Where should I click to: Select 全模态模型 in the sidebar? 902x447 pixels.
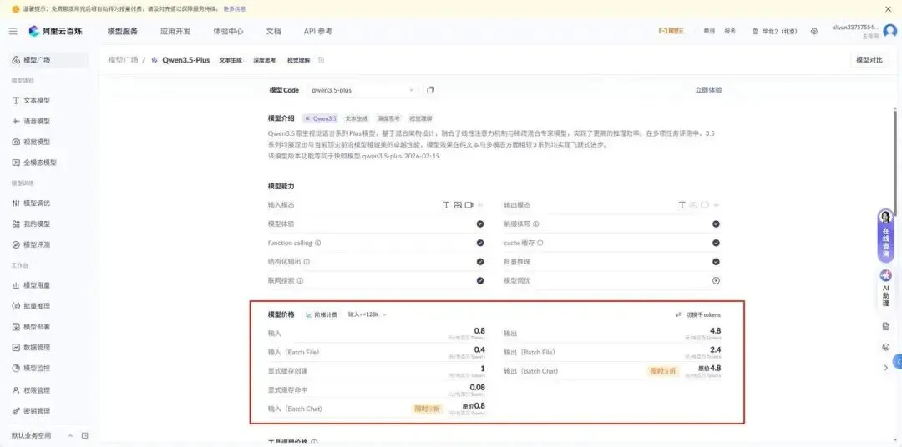(x=49, y=163)
